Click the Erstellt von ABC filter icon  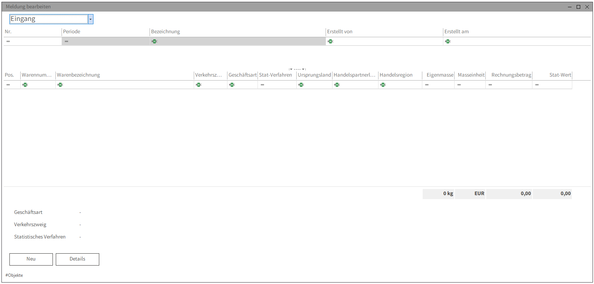[x=330, y=42]
